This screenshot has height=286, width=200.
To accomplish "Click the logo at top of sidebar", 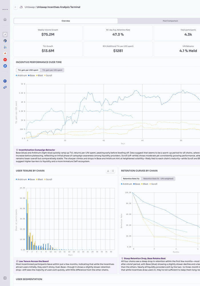I will (x=5, y=9).
